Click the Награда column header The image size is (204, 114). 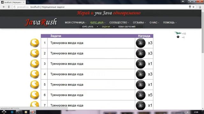click(x=144, y=36)
